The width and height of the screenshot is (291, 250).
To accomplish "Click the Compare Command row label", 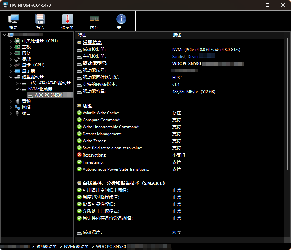I will (x=102, y=120).
